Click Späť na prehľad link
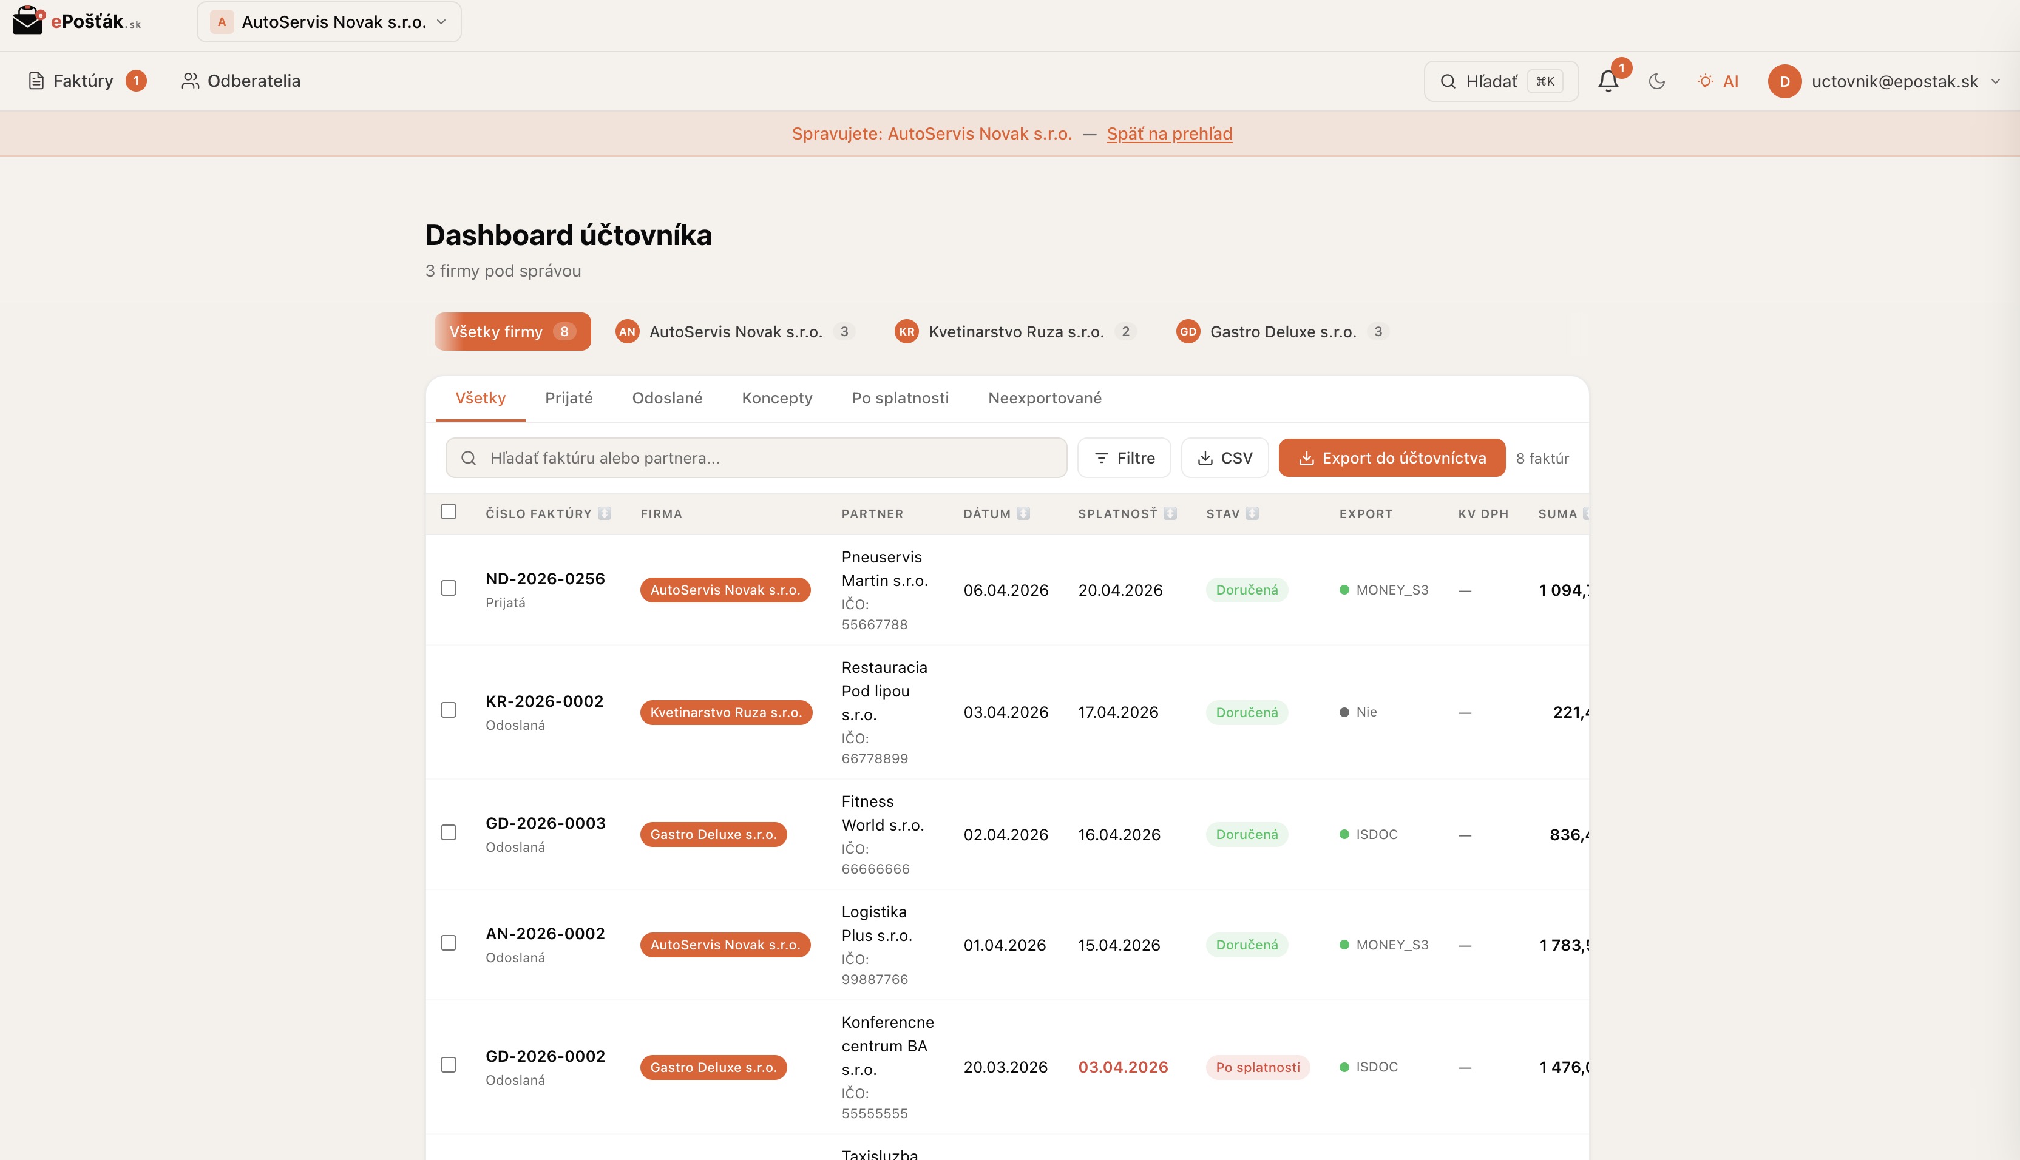Screen dimensions: 2020x1160 pos(1169,133)
